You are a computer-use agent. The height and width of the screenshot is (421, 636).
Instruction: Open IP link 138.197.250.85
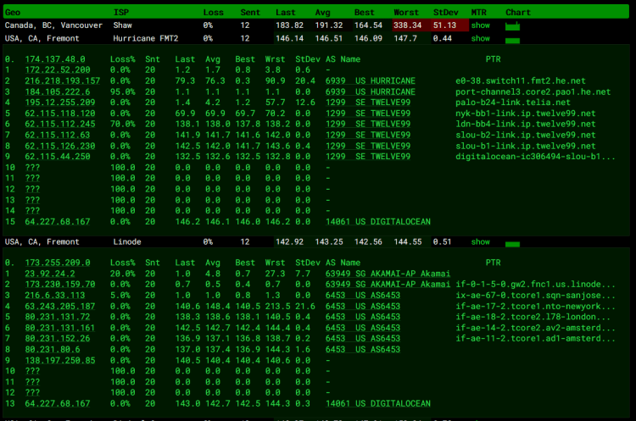(60, 360)
